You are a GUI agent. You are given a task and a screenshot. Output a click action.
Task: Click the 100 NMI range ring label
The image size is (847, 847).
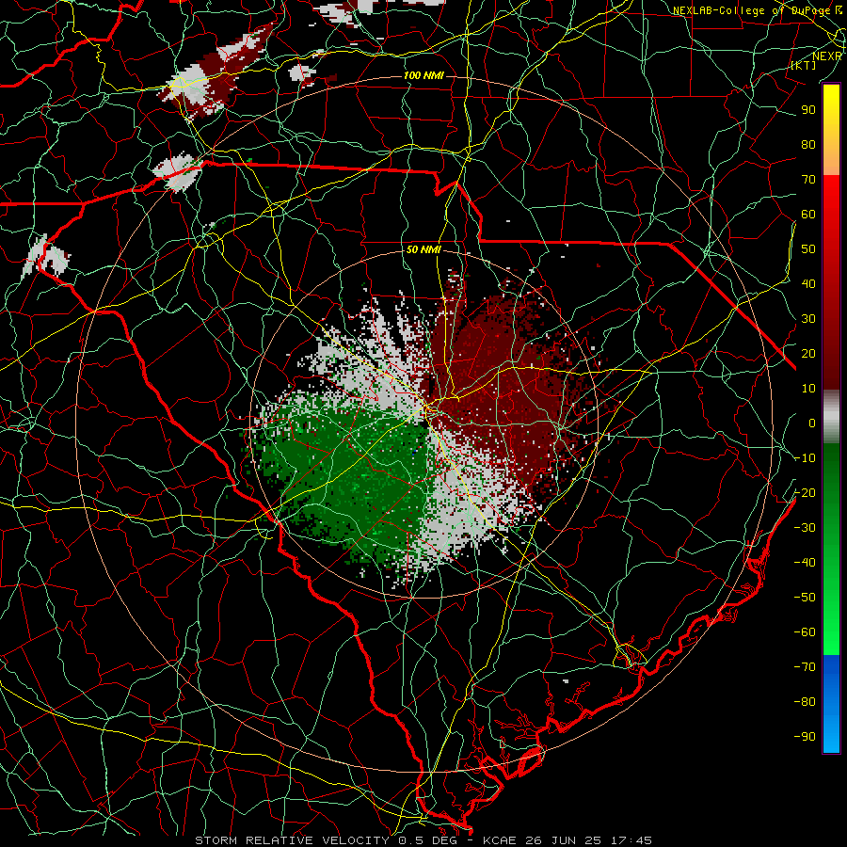pyautogui.click(x=423, y=75)
